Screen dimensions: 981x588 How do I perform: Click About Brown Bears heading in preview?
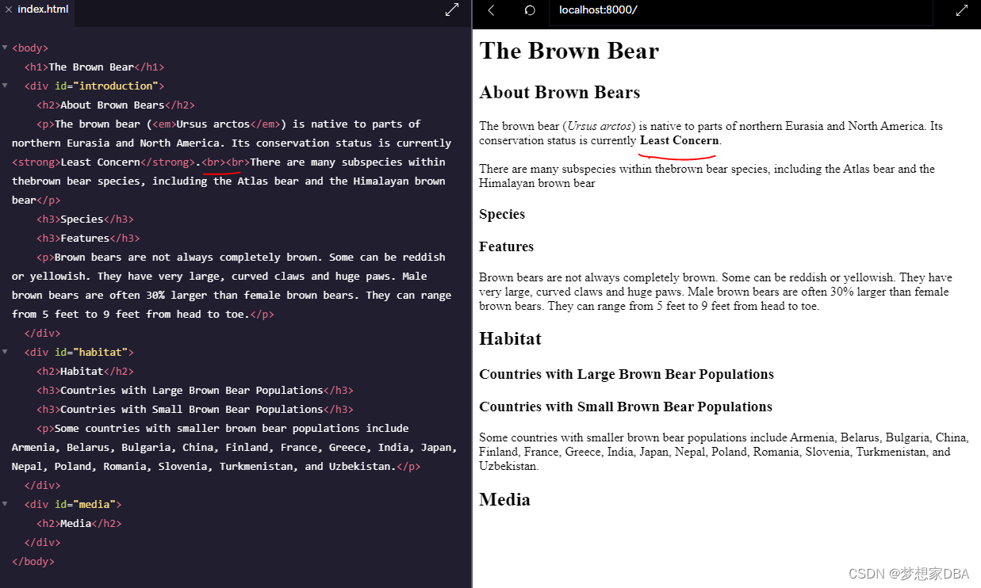coord(560,93)
